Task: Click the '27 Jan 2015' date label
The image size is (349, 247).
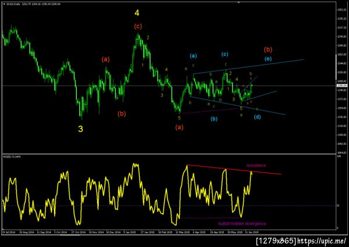Action: click(148, 232)
